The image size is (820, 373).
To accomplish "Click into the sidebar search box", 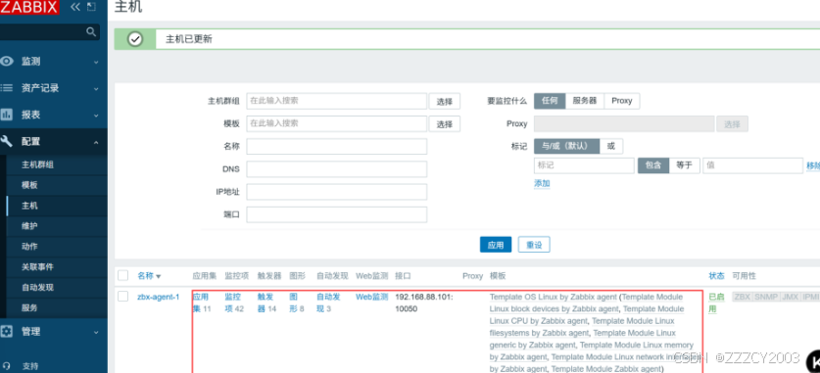I will coord(43,32).
